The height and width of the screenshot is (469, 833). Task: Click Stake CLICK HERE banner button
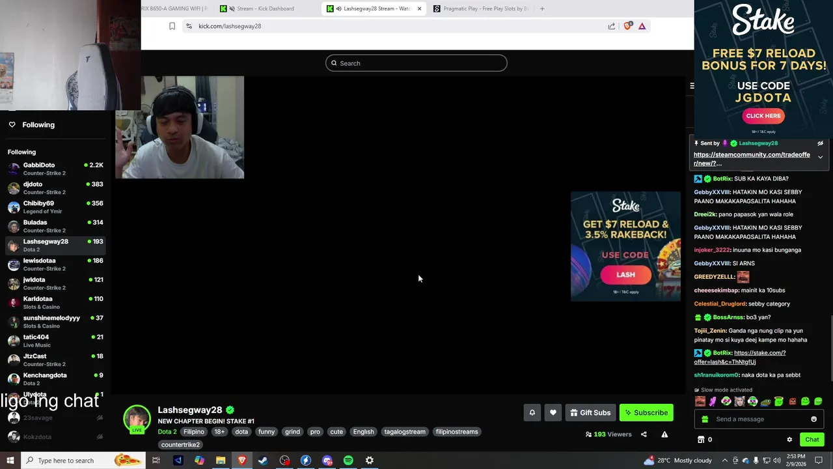(x=763, y=116)
